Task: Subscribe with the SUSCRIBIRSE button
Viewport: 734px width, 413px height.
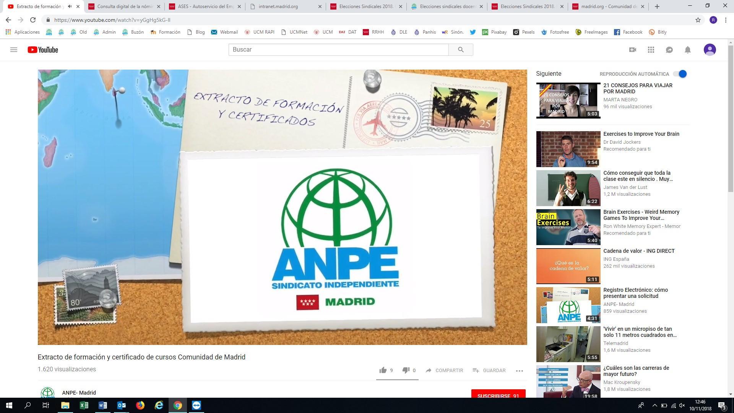Action: point(498,394)
